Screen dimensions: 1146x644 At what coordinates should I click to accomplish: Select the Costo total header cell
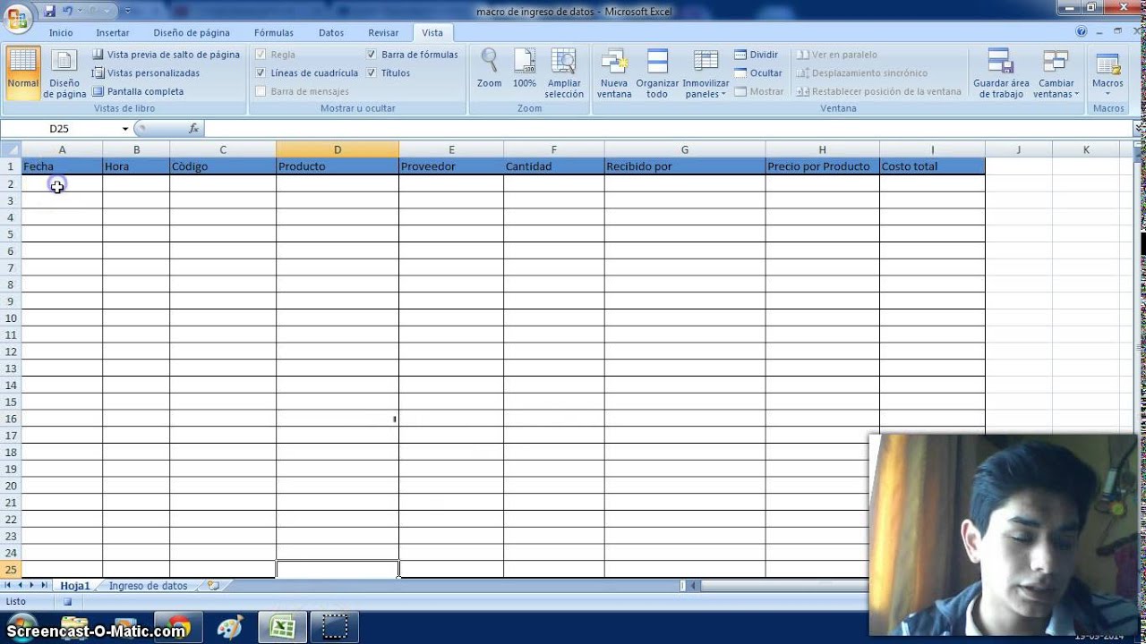coord(932,166)
